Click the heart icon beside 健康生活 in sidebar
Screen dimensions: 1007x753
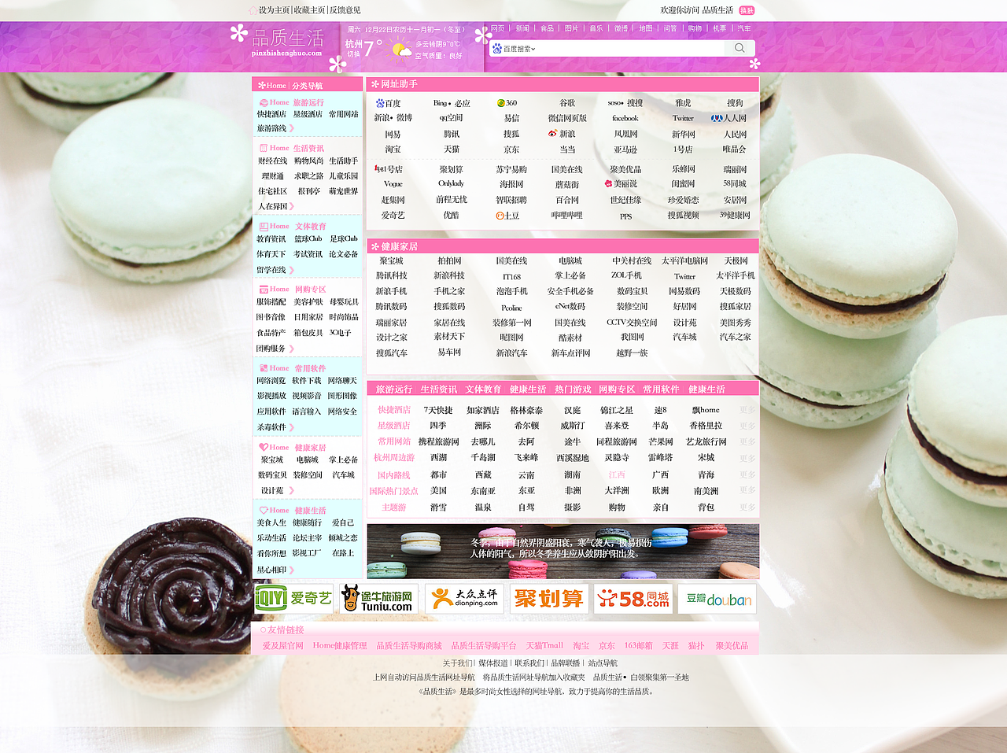click(264, 511)
